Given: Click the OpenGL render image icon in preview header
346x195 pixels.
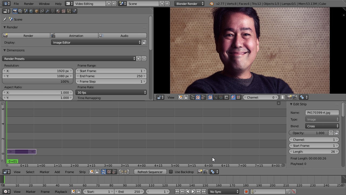Looking at the screenshot, I should [289, 97].
